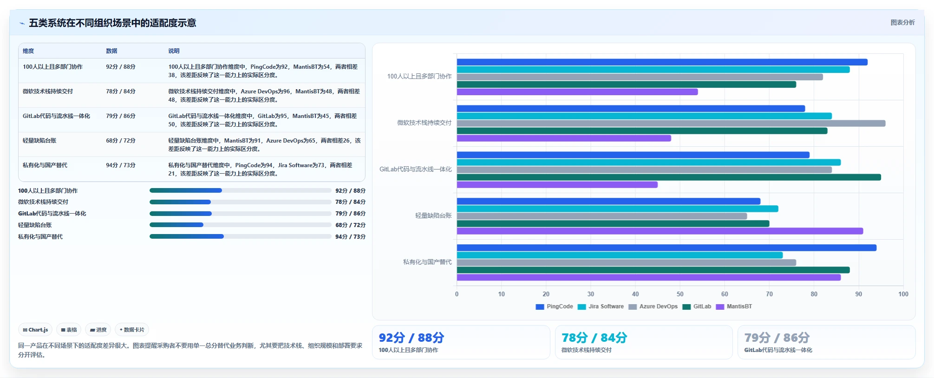Click the Jira Software bar in GitLab代码与流水线一体化 group
934x378 pixels.
(x=649, y=163)
